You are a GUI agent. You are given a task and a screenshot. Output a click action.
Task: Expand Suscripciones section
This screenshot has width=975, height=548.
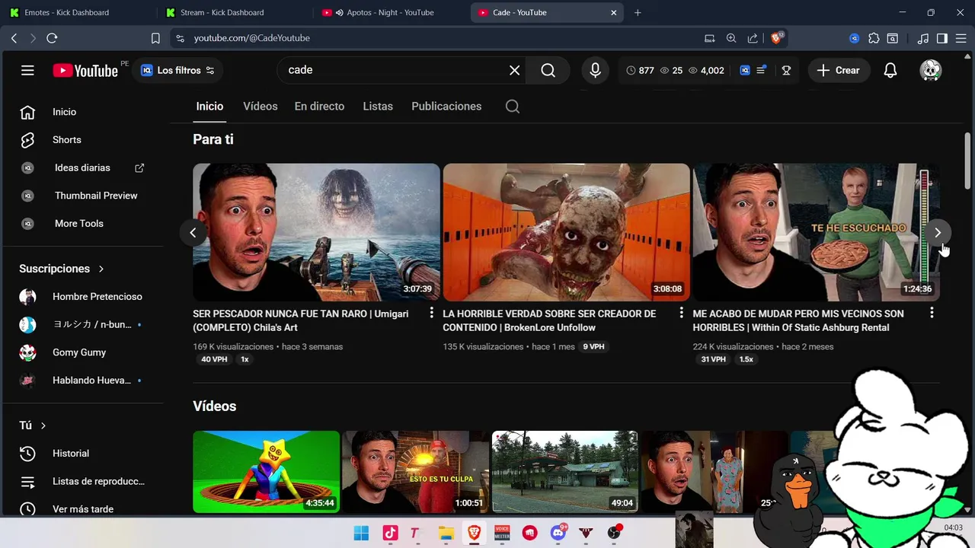(62, 269)
